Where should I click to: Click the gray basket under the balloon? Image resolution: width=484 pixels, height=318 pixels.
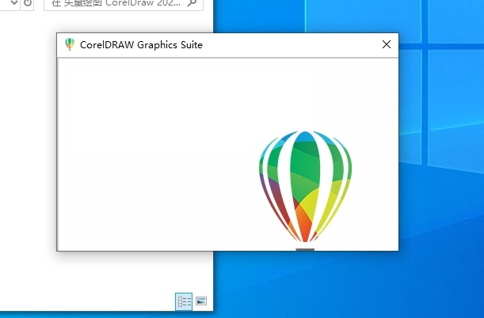(x=305, y=248)
